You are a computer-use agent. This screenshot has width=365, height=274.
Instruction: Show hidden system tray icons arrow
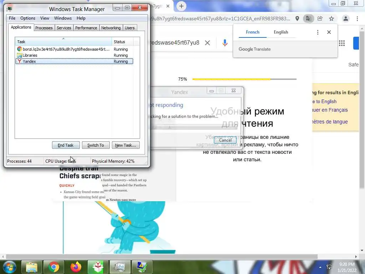(320, 267)
